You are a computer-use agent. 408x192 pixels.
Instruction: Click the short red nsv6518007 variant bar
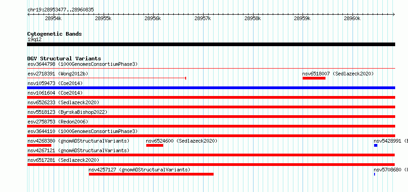[314, 78]
